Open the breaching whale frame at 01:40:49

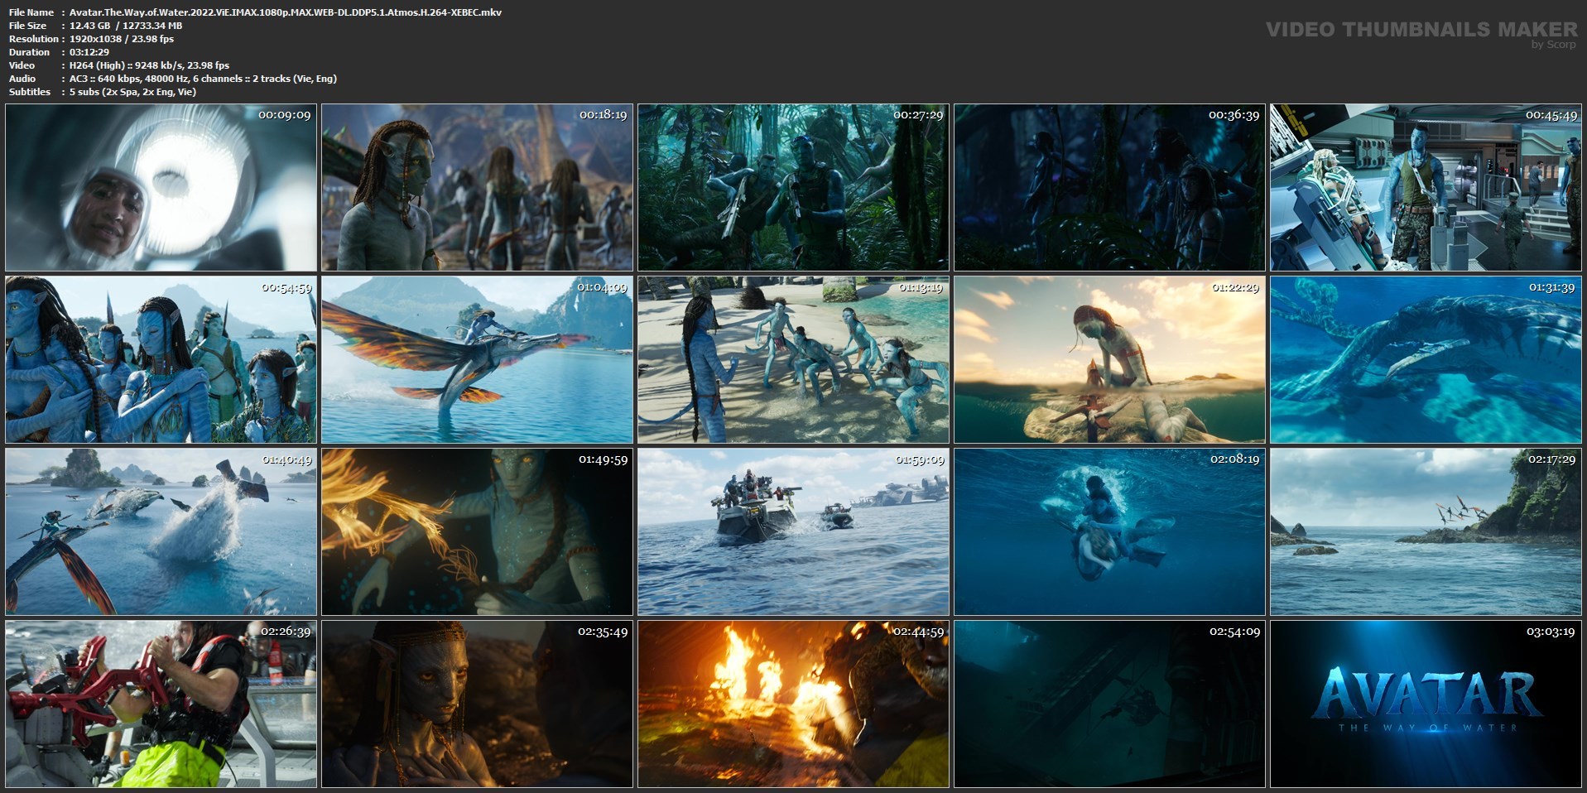[x=161, y=532]
